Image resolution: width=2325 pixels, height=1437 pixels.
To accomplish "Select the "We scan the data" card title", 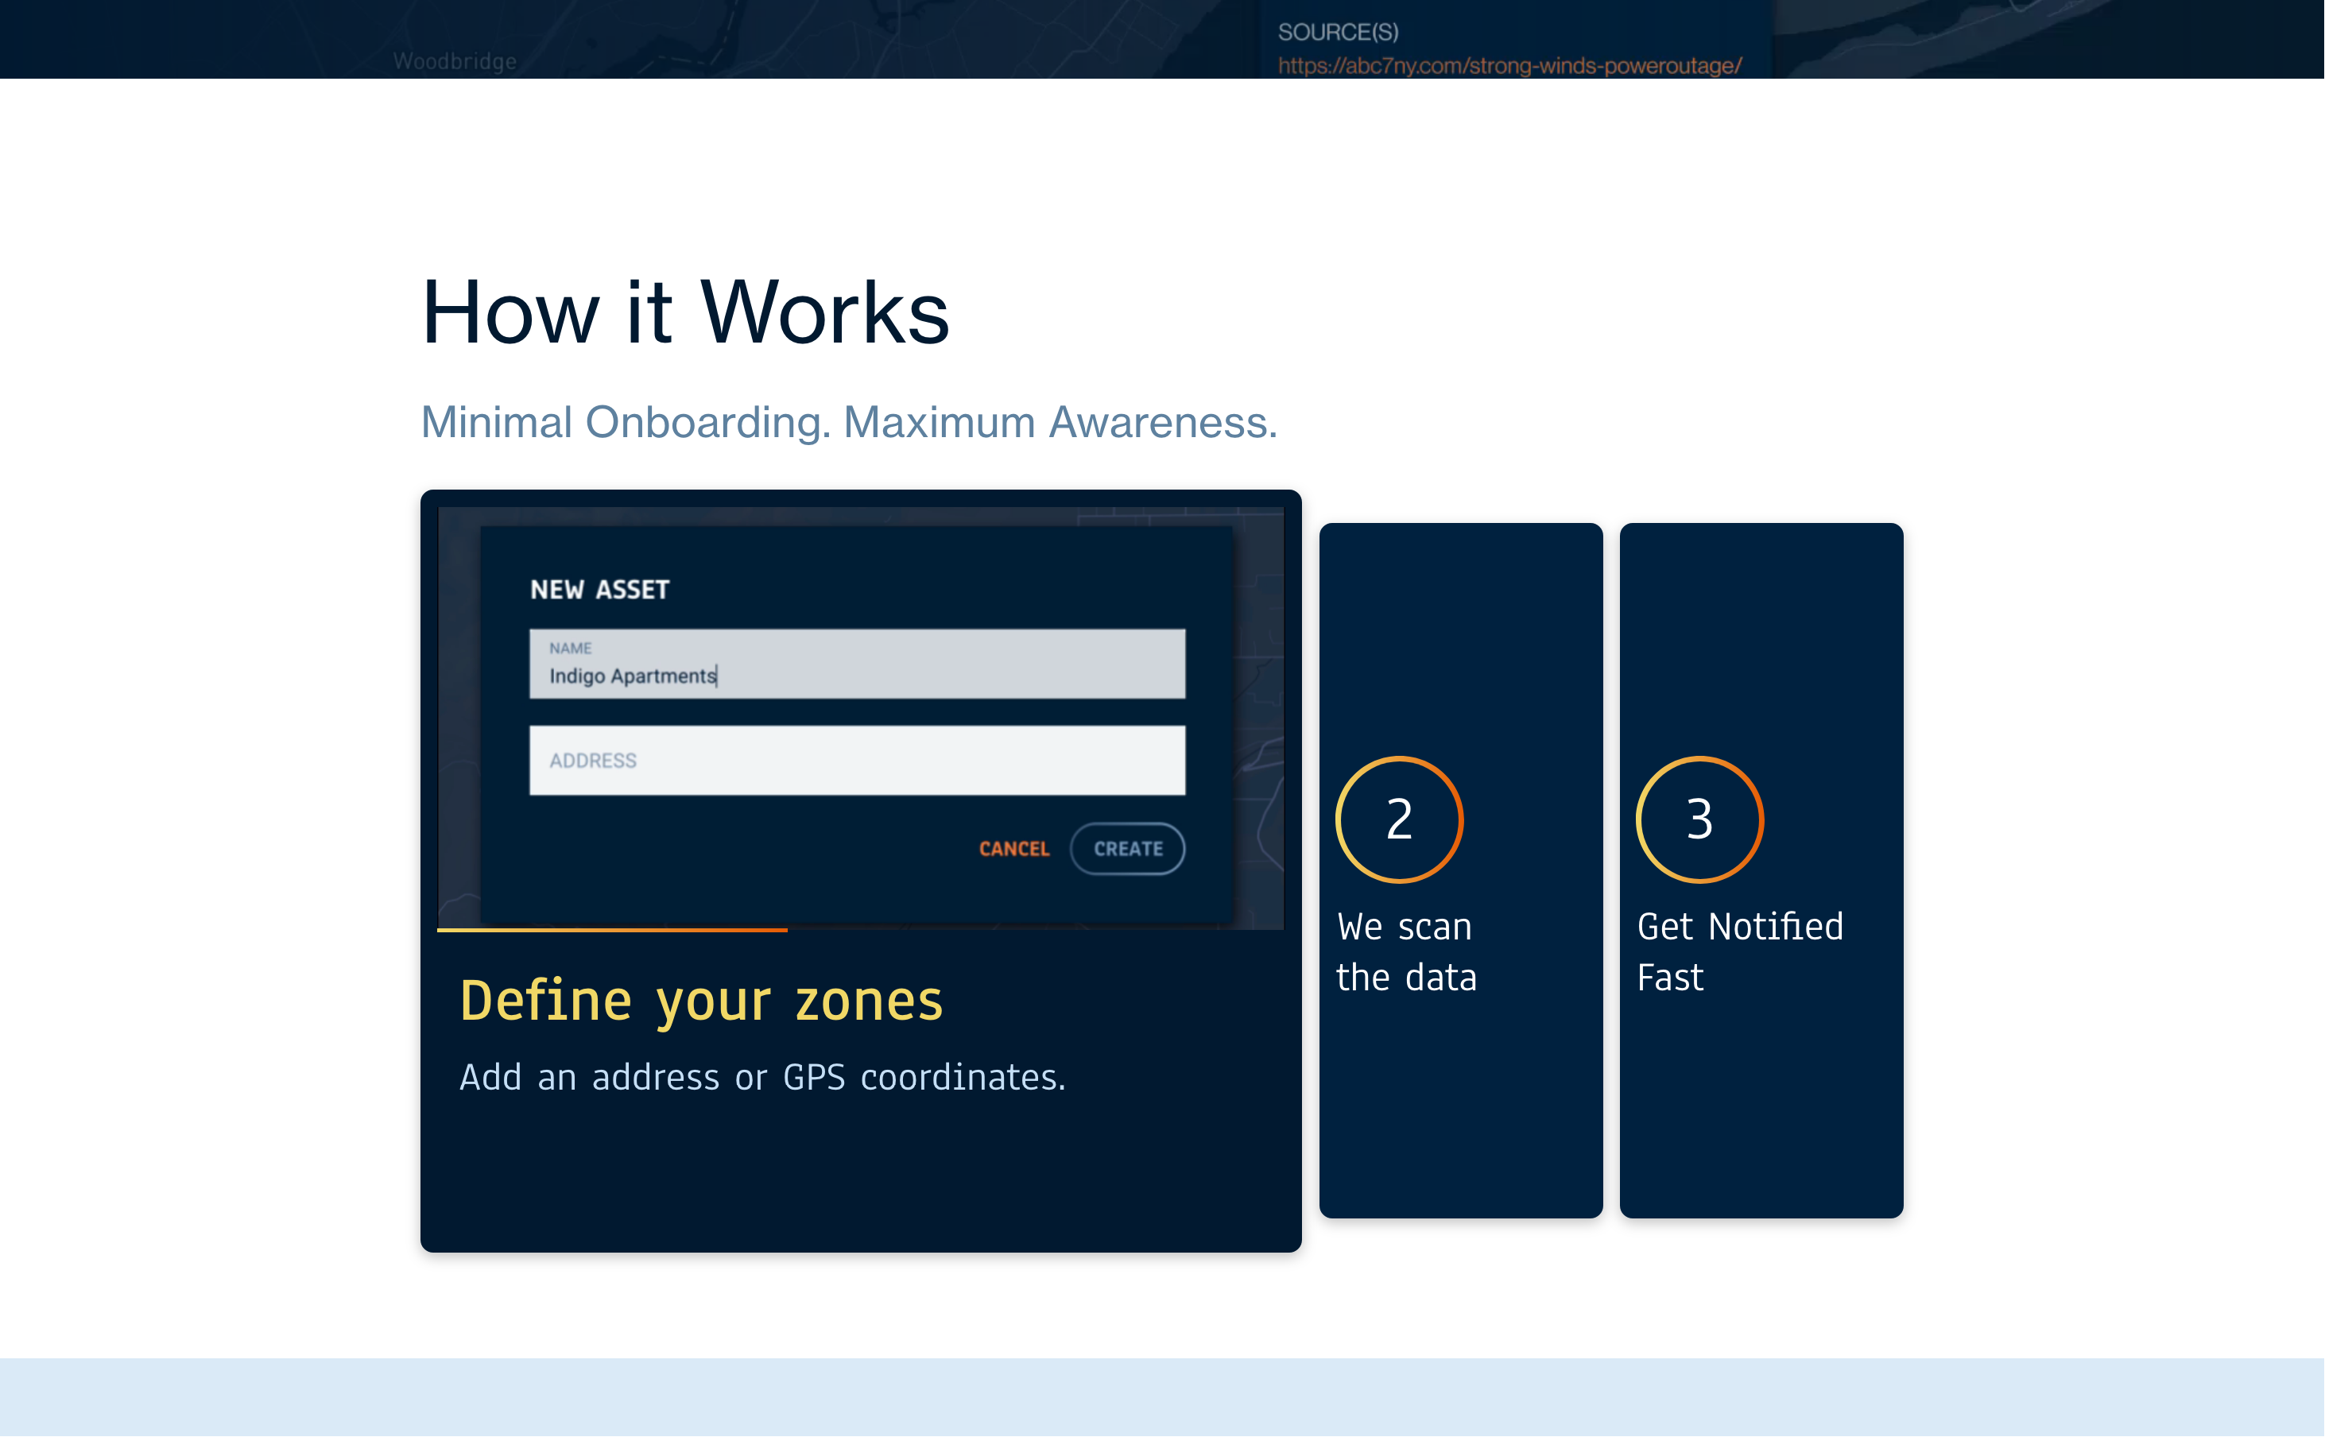I will pos(1406,951).
